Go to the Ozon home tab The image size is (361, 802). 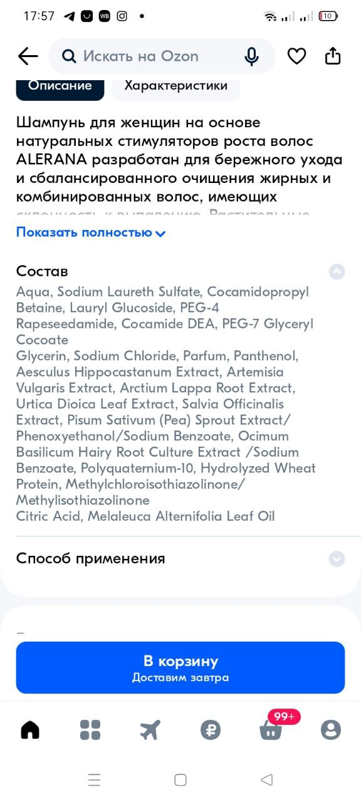coord(30,729)
